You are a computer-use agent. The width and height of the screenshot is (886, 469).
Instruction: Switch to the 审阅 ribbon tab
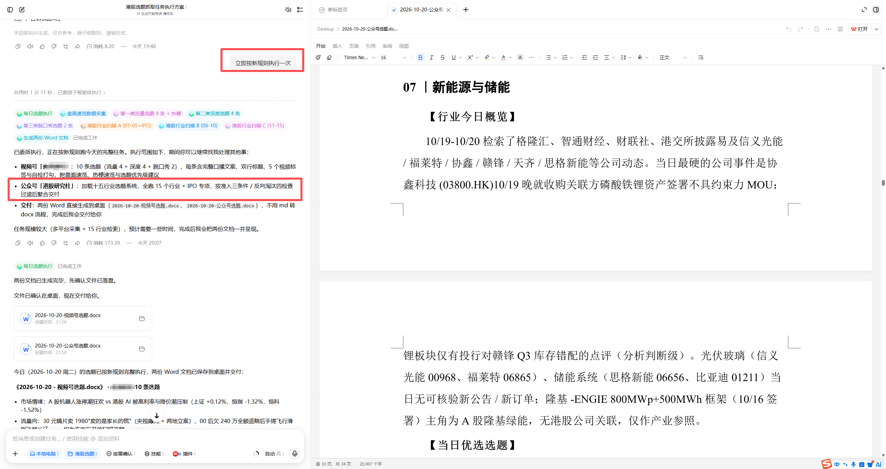click(387, 46)
